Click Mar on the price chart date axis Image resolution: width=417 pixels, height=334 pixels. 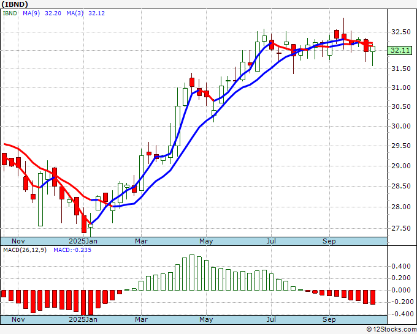point(141,241)
